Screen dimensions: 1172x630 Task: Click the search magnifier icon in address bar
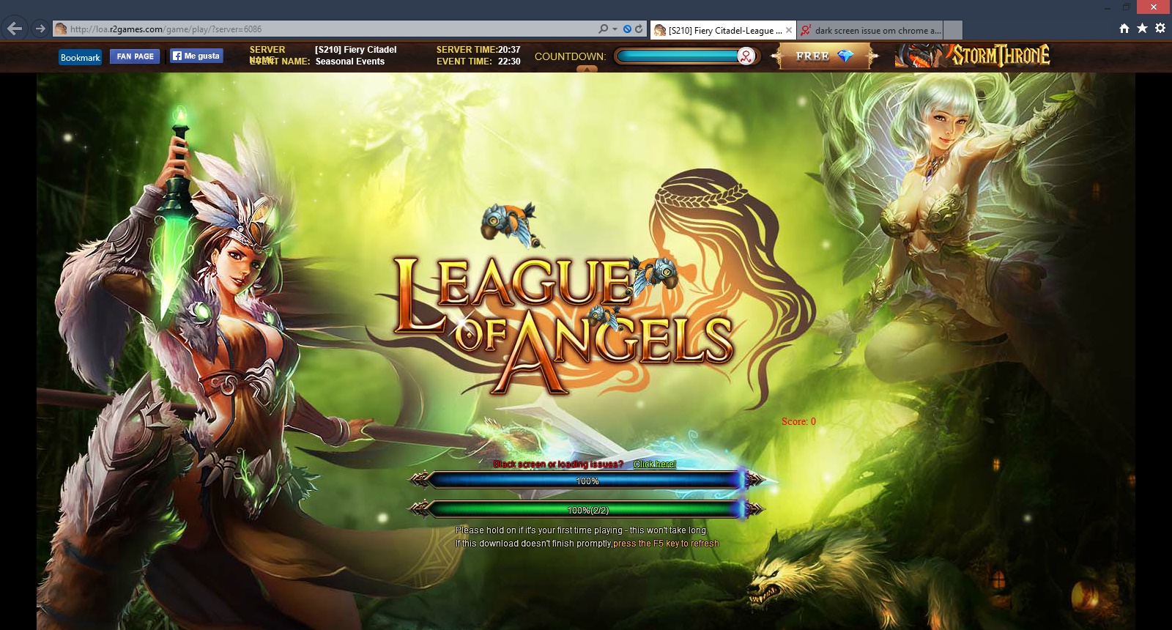[x=603, y=29]
